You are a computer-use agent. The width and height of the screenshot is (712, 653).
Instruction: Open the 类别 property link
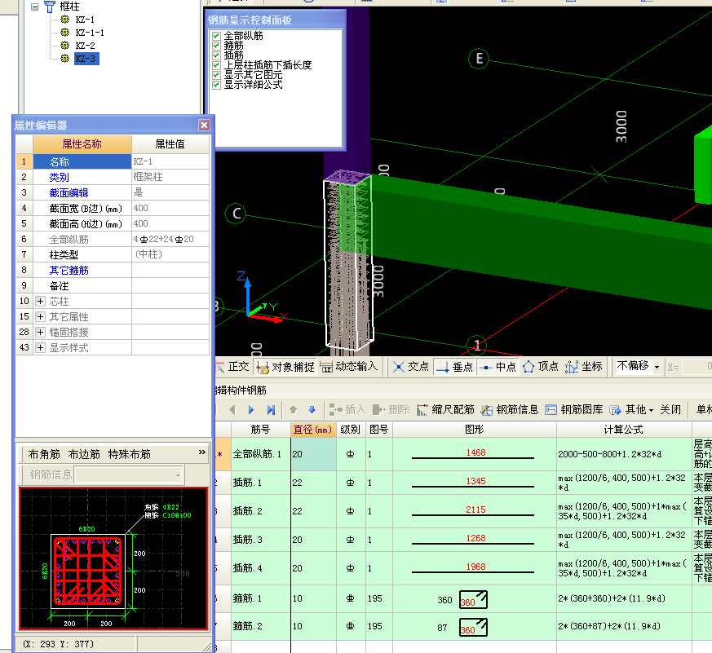coord(59,178)
